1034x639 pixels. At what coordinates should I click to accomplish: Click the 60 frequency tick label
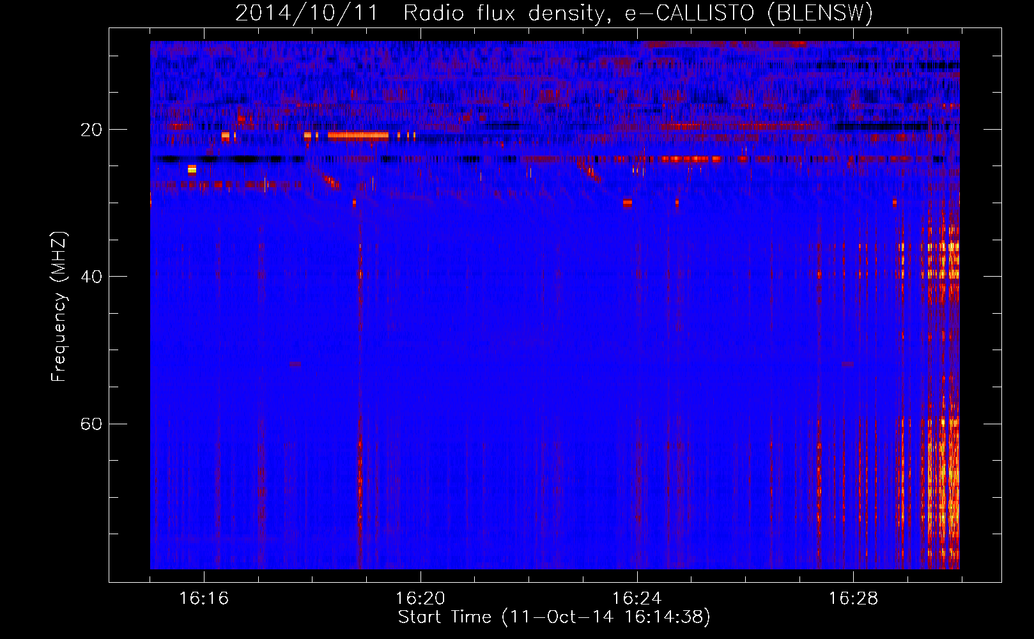[x=91, y=424]
